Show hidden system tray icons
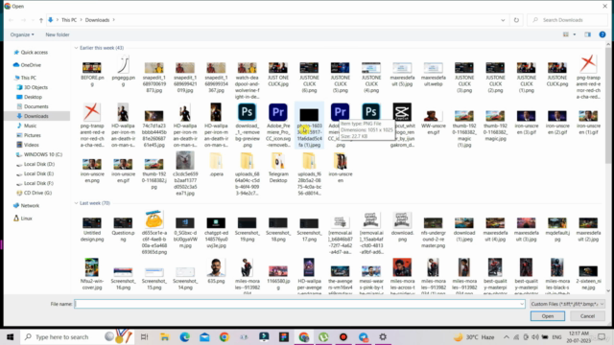 (x=507, y=336)
